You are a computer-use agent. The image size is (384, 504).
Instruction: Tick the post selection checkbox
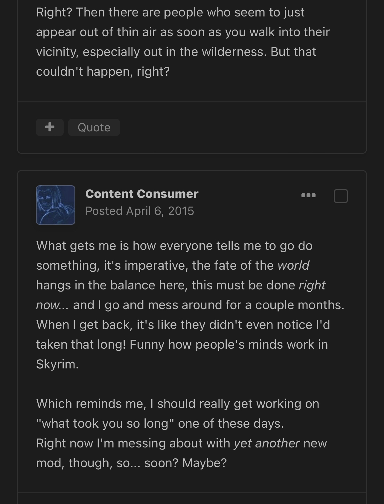[x=341, y=196]
